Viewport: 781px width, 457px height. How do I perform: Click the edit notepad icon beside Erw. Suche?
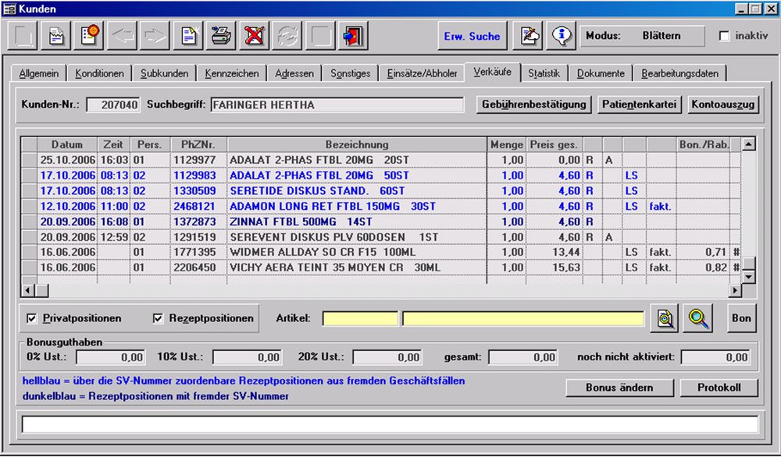[x=530, y=36]
